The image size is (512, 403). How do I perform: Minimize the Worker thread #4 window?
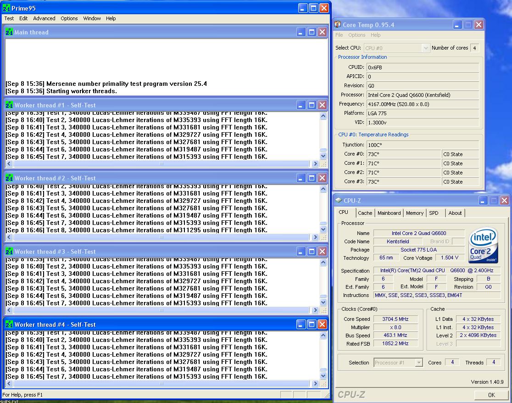point(301,325)
